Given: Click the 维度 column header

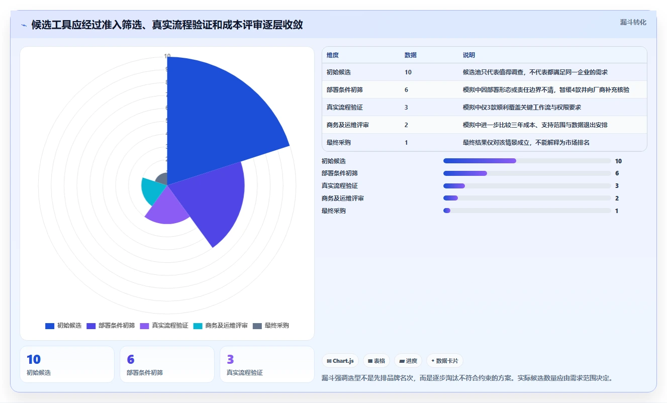Looking at the screenshot, I should click(x=333, y=55).
